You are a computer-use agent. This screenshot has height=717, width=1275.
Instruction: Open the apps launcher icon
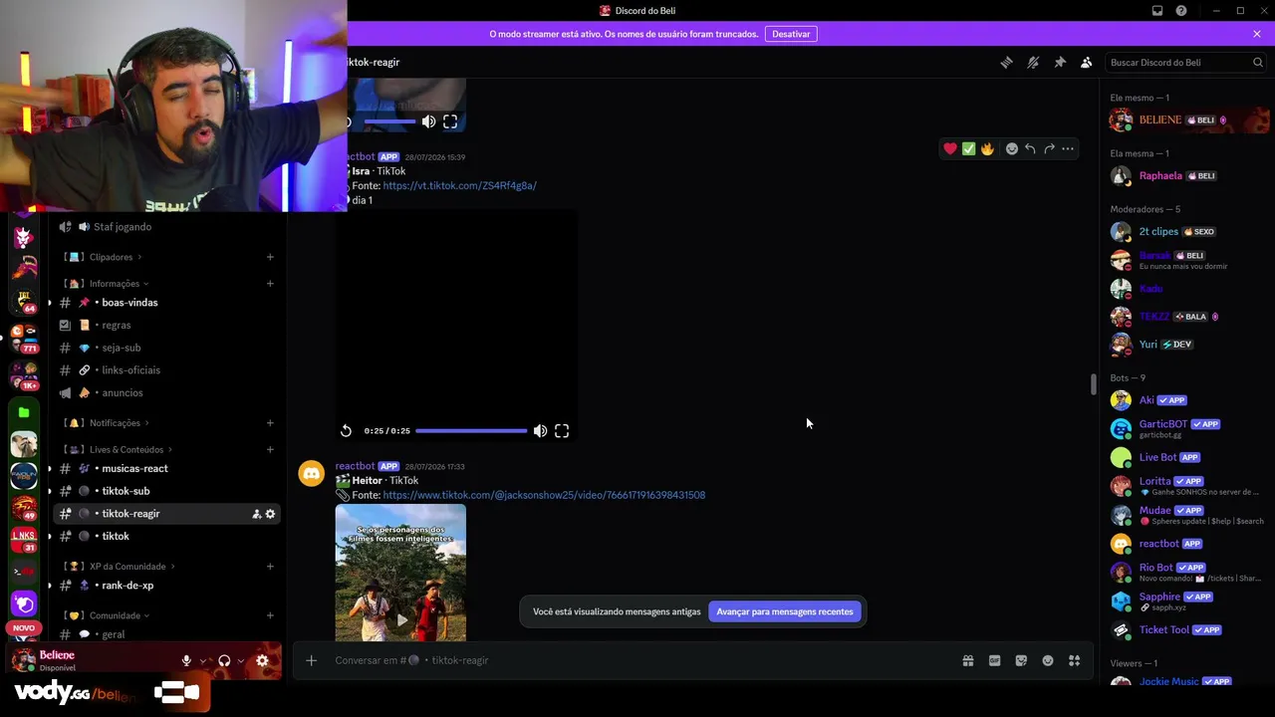coord(1075,660)
